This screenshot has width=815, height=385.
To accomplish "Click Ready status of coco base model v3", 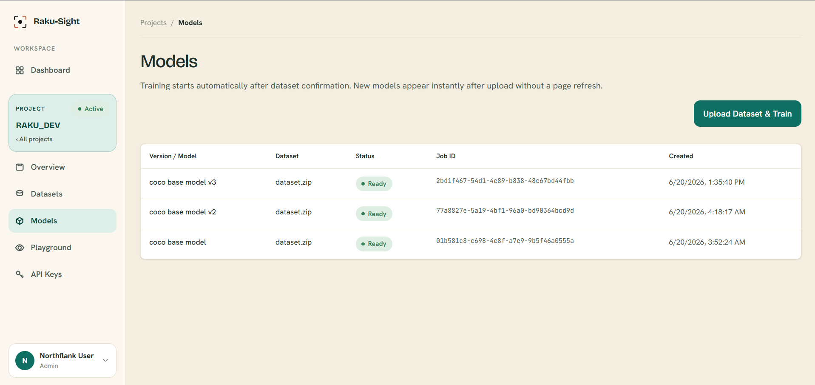I will [374, 184].
